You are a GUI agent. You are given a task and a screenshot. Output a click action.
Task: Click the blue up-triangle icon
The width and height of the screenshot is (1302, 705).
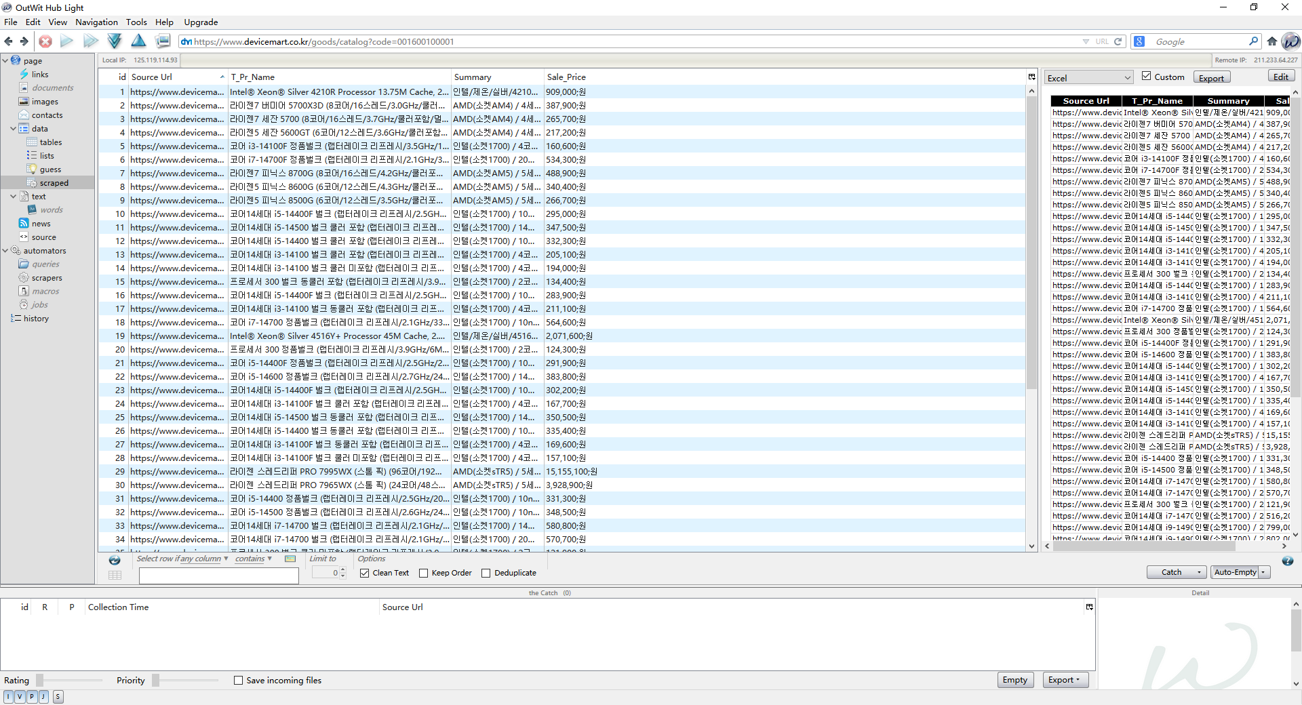[138, 41]
